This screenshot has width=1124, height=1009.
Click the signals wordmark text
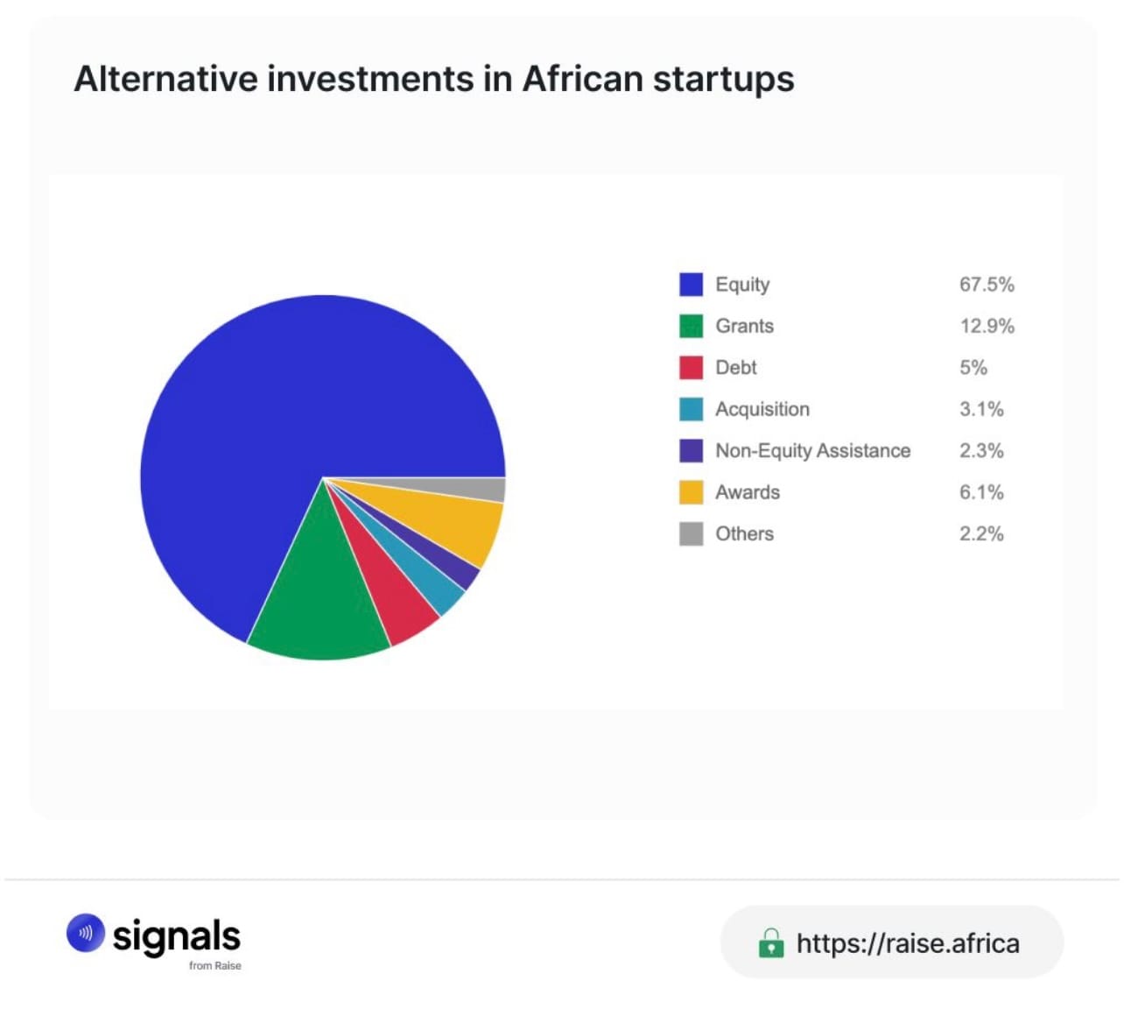[177, 936]
